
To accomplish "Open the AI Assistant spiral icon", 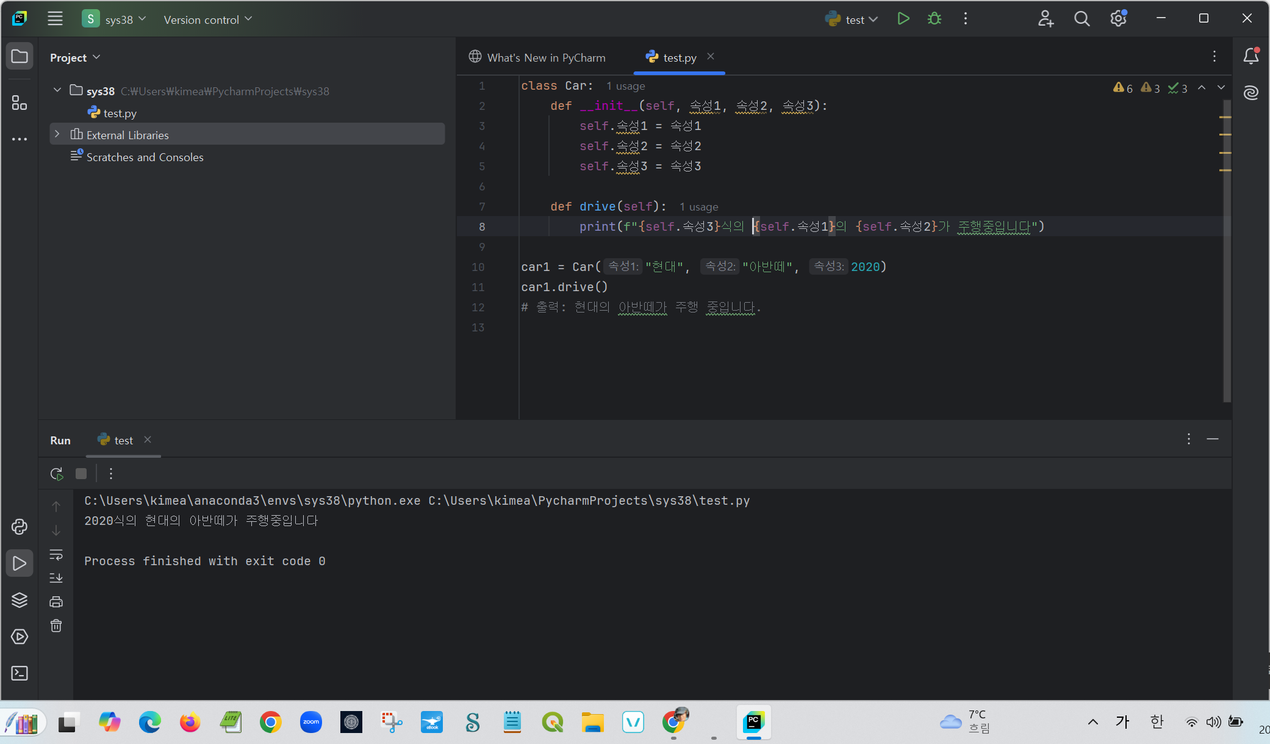I will tap(1251, 93).
